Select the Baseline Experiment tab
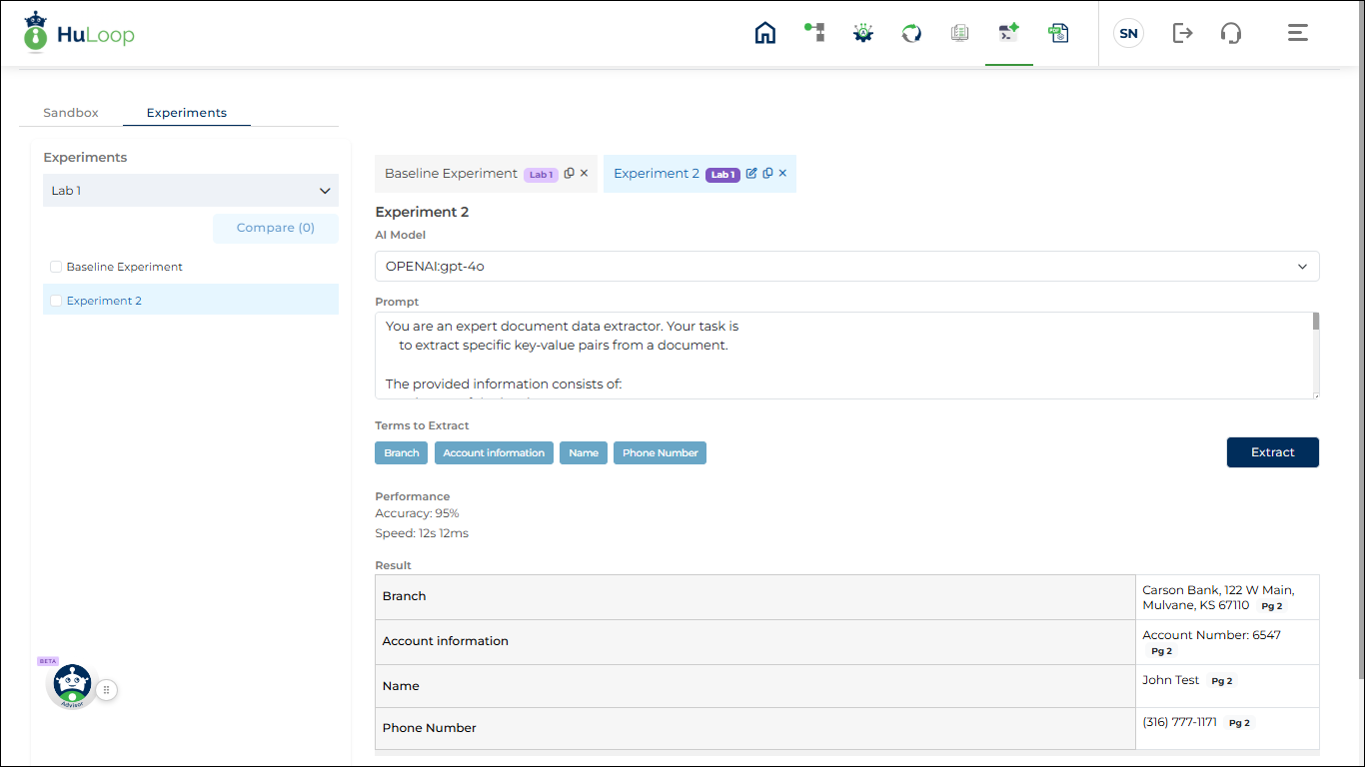Viewport: 1365px width, 767px height. [x=451, y=173]
